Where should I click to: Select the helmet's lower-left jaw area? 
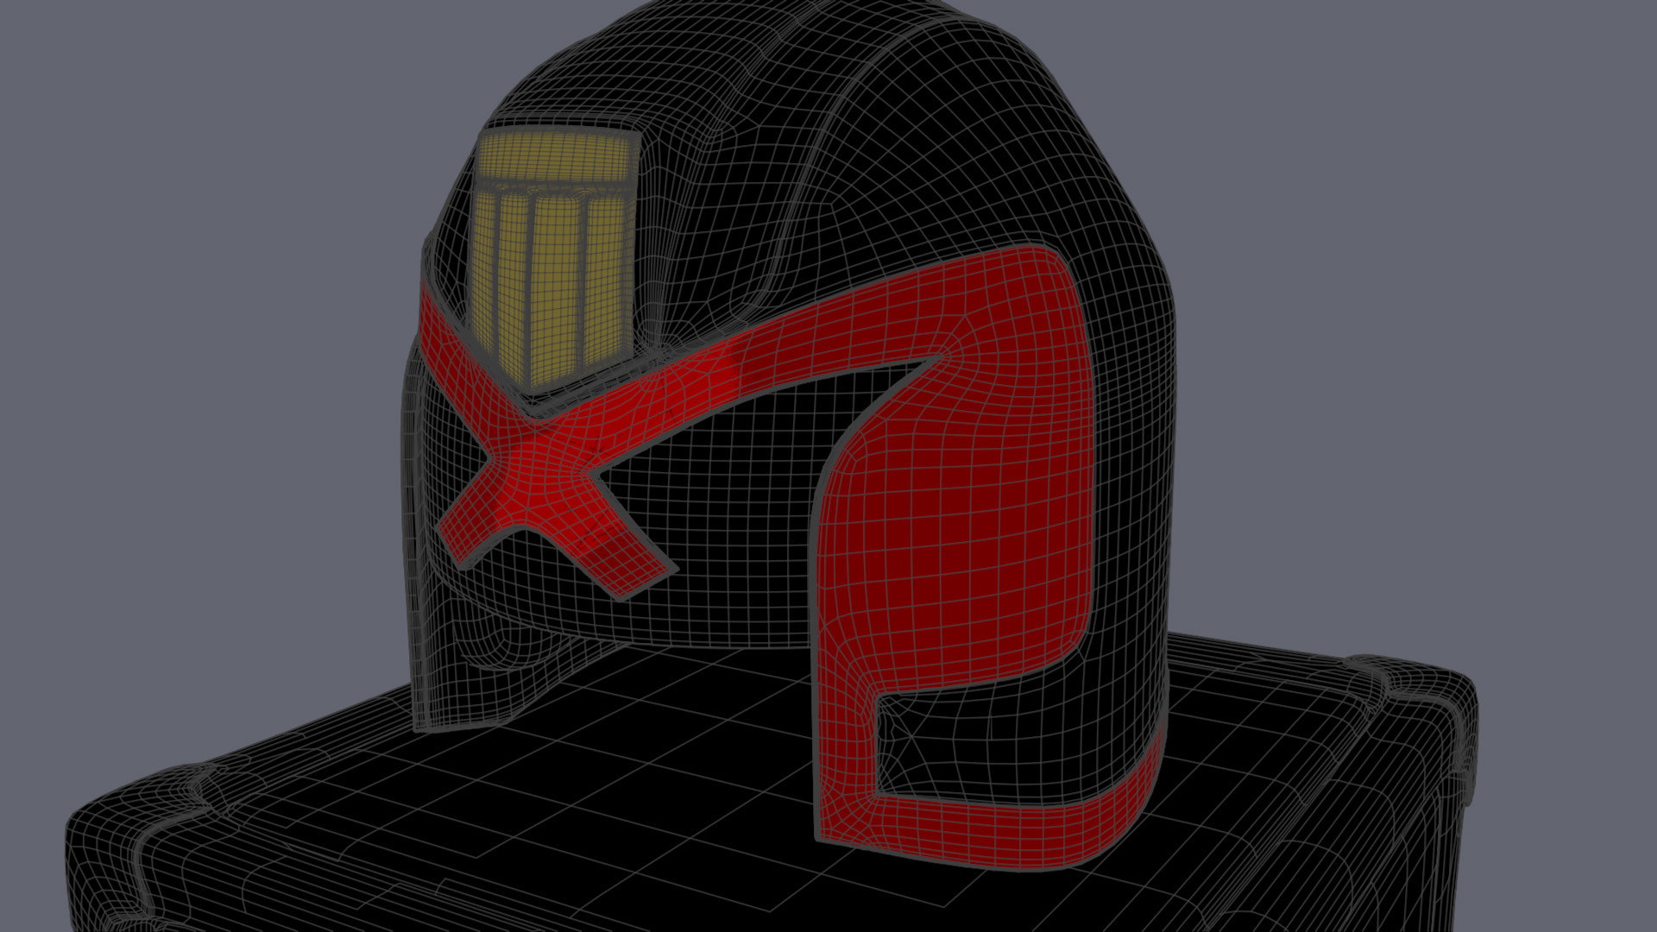470,673
